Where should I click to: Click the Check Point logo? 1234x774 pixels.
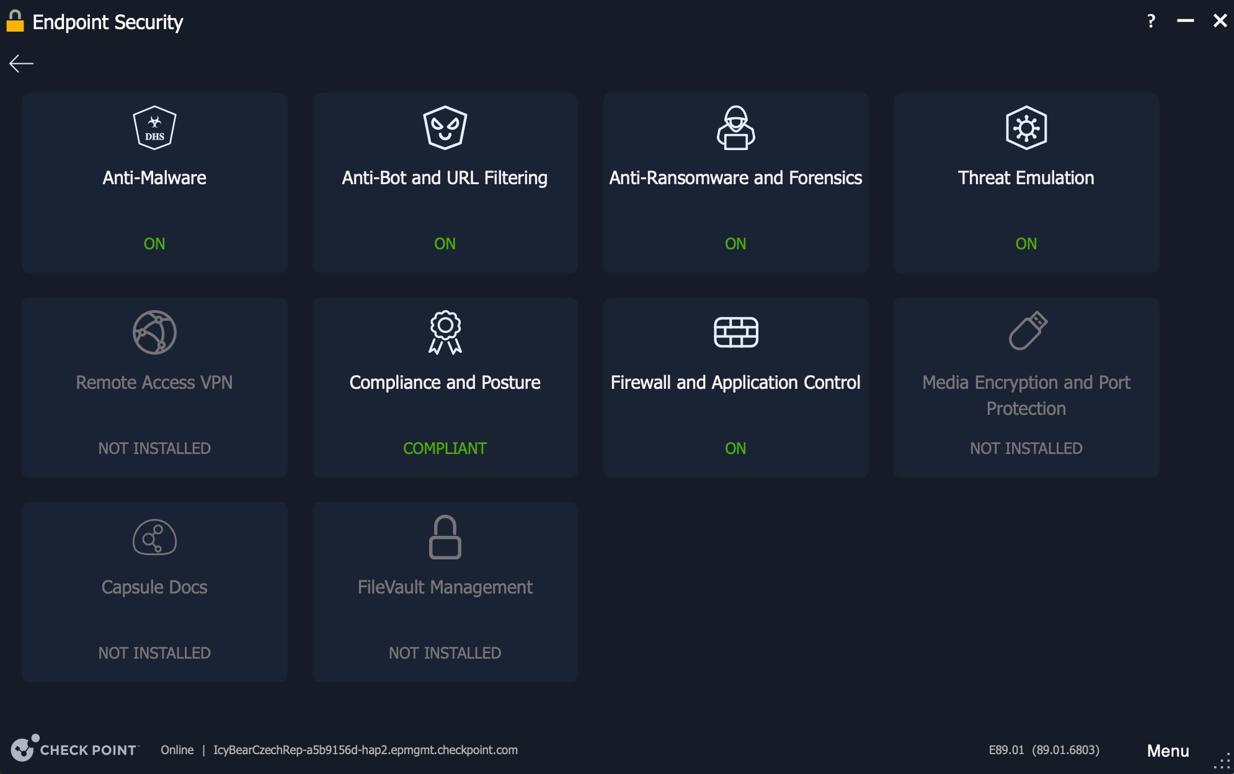(74, 749)
